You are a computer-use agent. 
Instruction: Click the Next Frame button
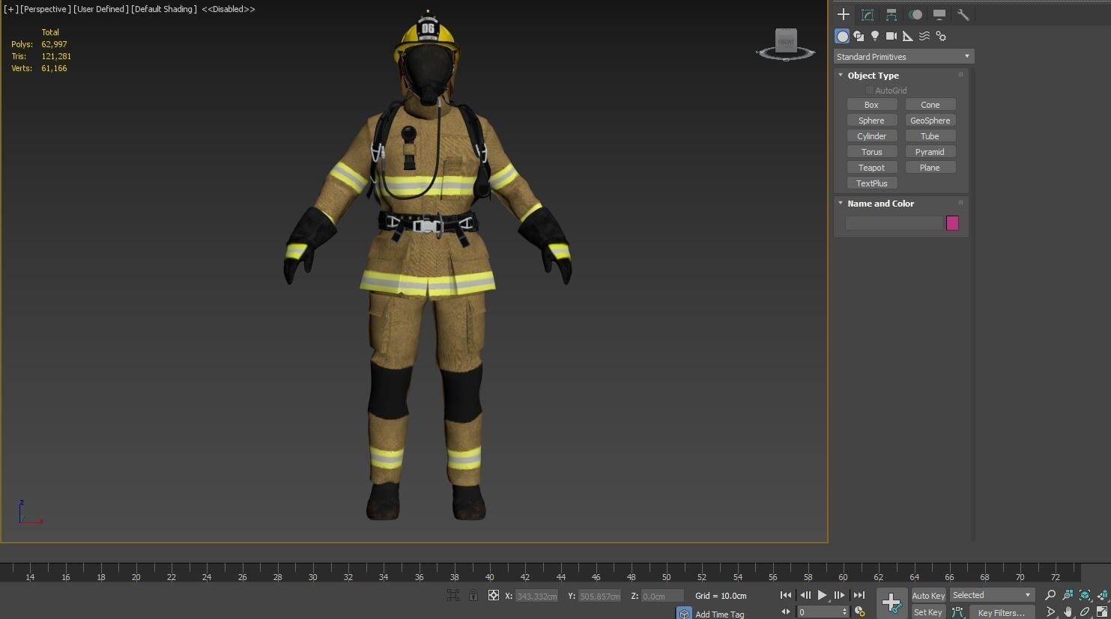[840, 595]
